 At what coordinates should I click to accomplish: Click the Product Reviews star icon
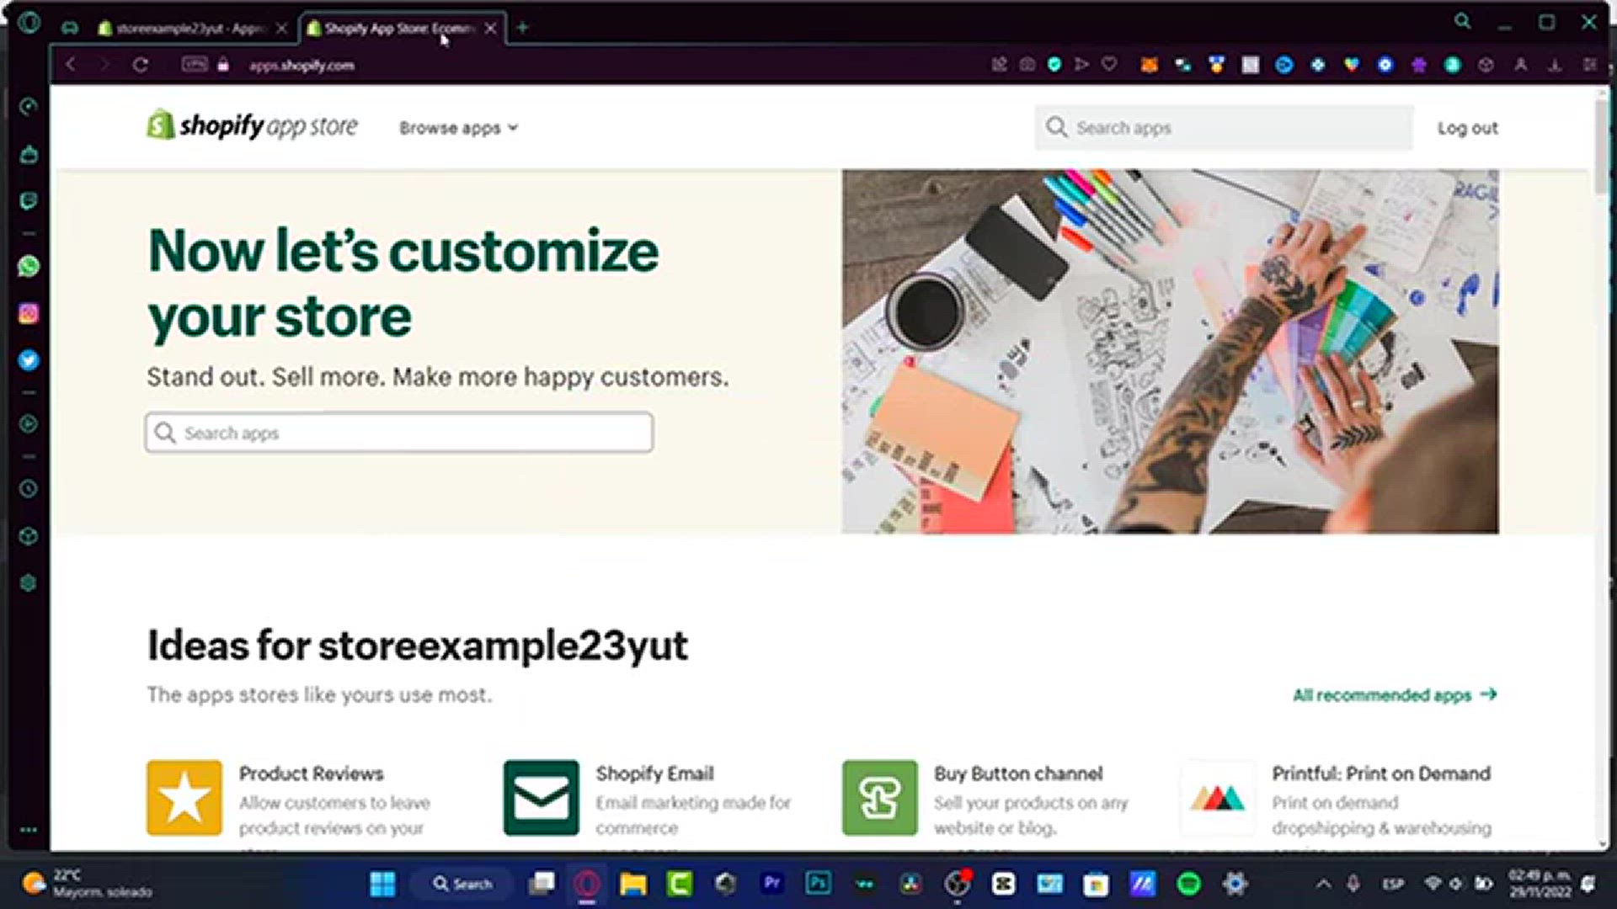pos(184,798)
